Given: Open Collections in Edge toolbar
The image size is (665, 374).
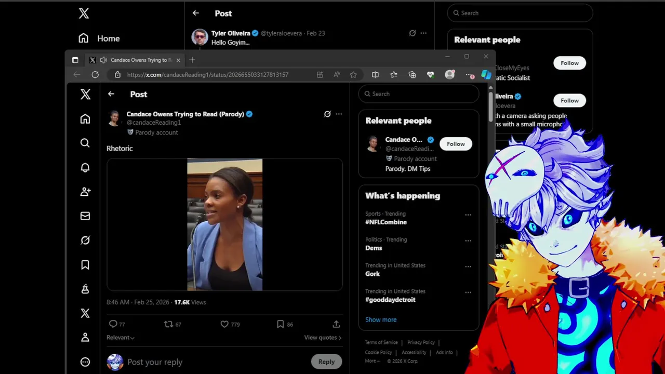Looking at the screenshot, I should pyautogui.click(x=412, y=75).
